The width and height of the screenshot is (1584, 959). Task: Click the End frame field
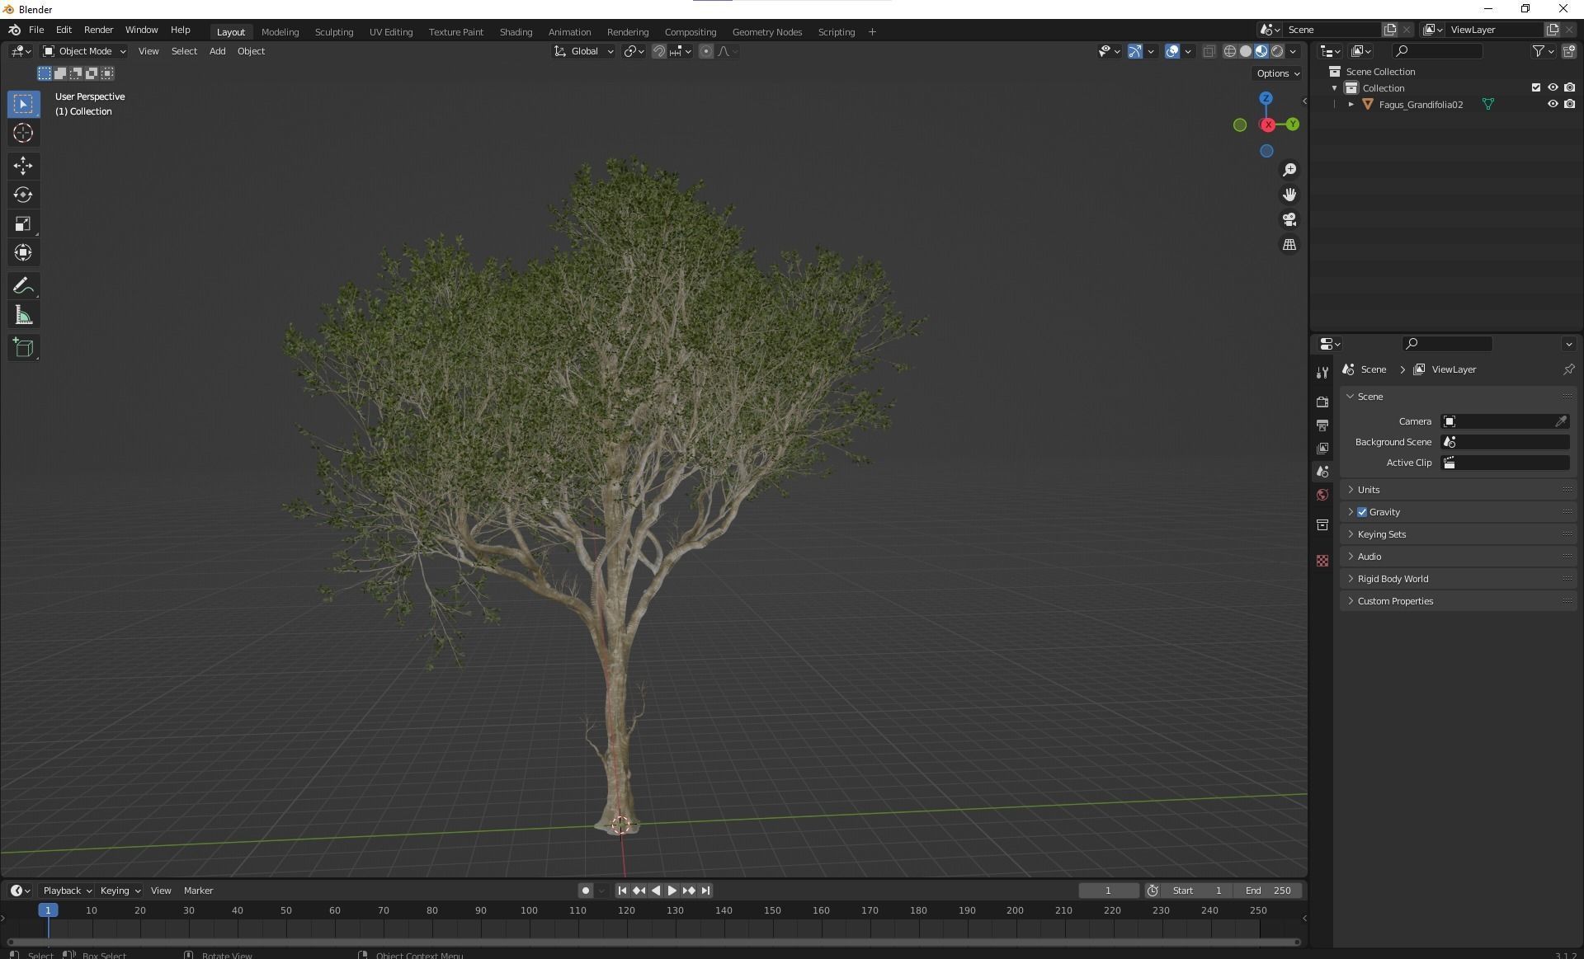click(x=1268, y=891)
